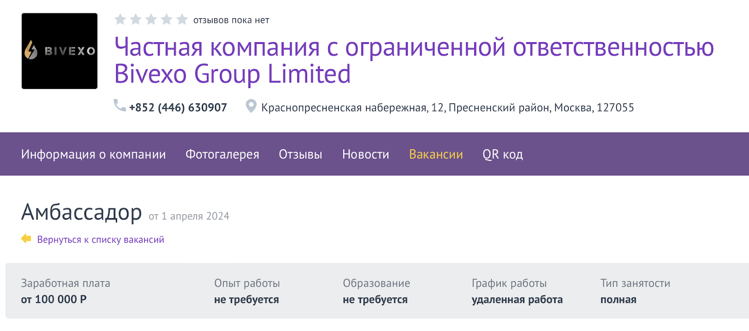Screen dimensions: 749x331
Task: Click the yellow back arrow icon
Action: [26, 239]
